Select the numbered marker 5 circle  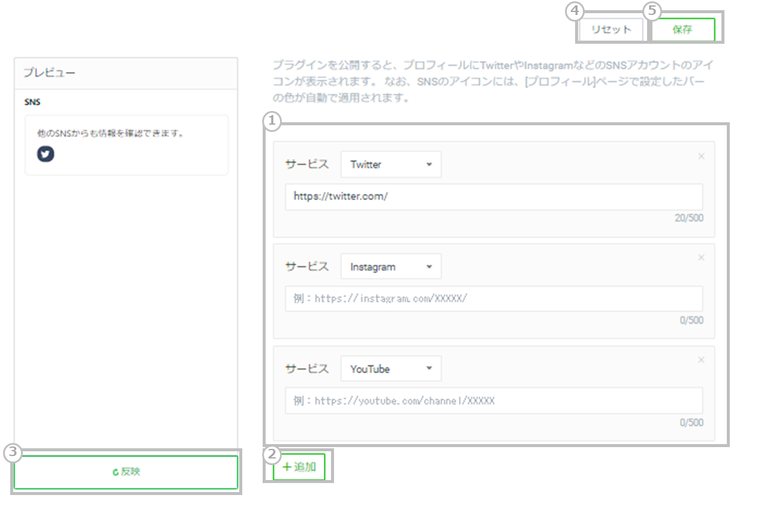pos(652,10)
